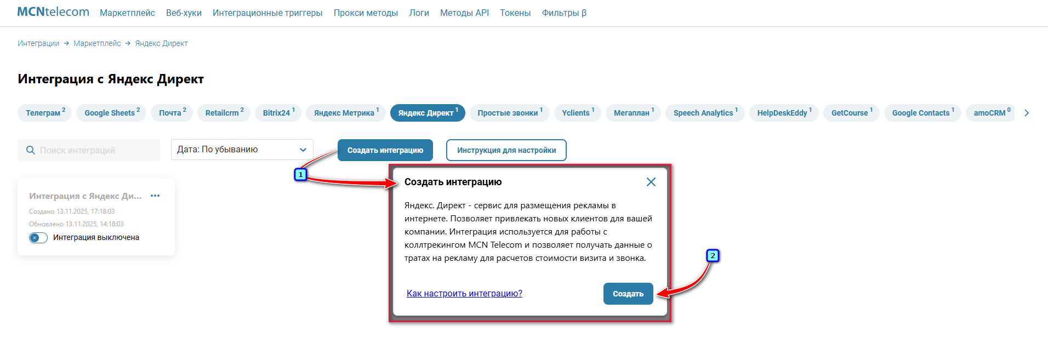The width and height of the screenshot is (1048, 337).
Task: Click the search magnifier icon
Action: click(31, 150)
